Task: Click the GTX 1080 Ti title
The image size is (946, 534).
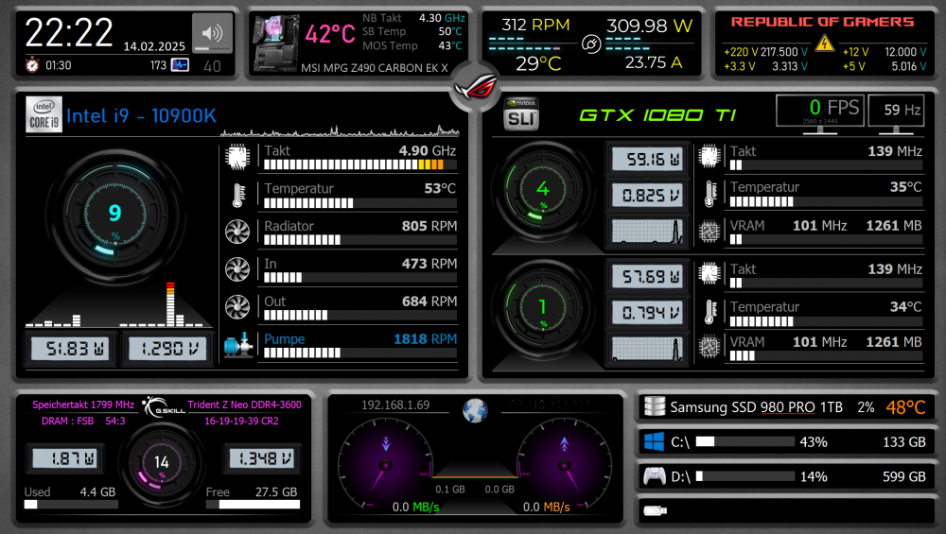Action: (657, 115)
